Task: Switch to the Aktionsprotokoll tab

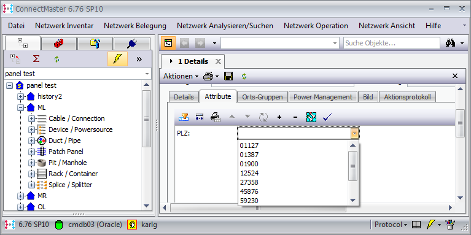Action: [x=407, y=97]
